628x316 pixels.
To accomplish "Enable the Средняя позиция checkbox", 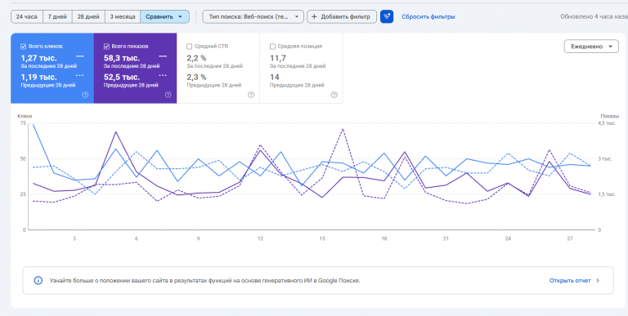I will pos(273,47).
